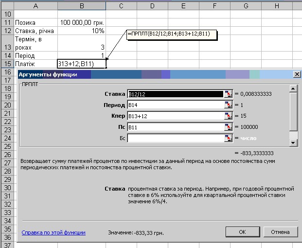Image resolution: width=302 pixels, height=248 pixels.
Task: Click into the Ставка input field
Action: 175,94
